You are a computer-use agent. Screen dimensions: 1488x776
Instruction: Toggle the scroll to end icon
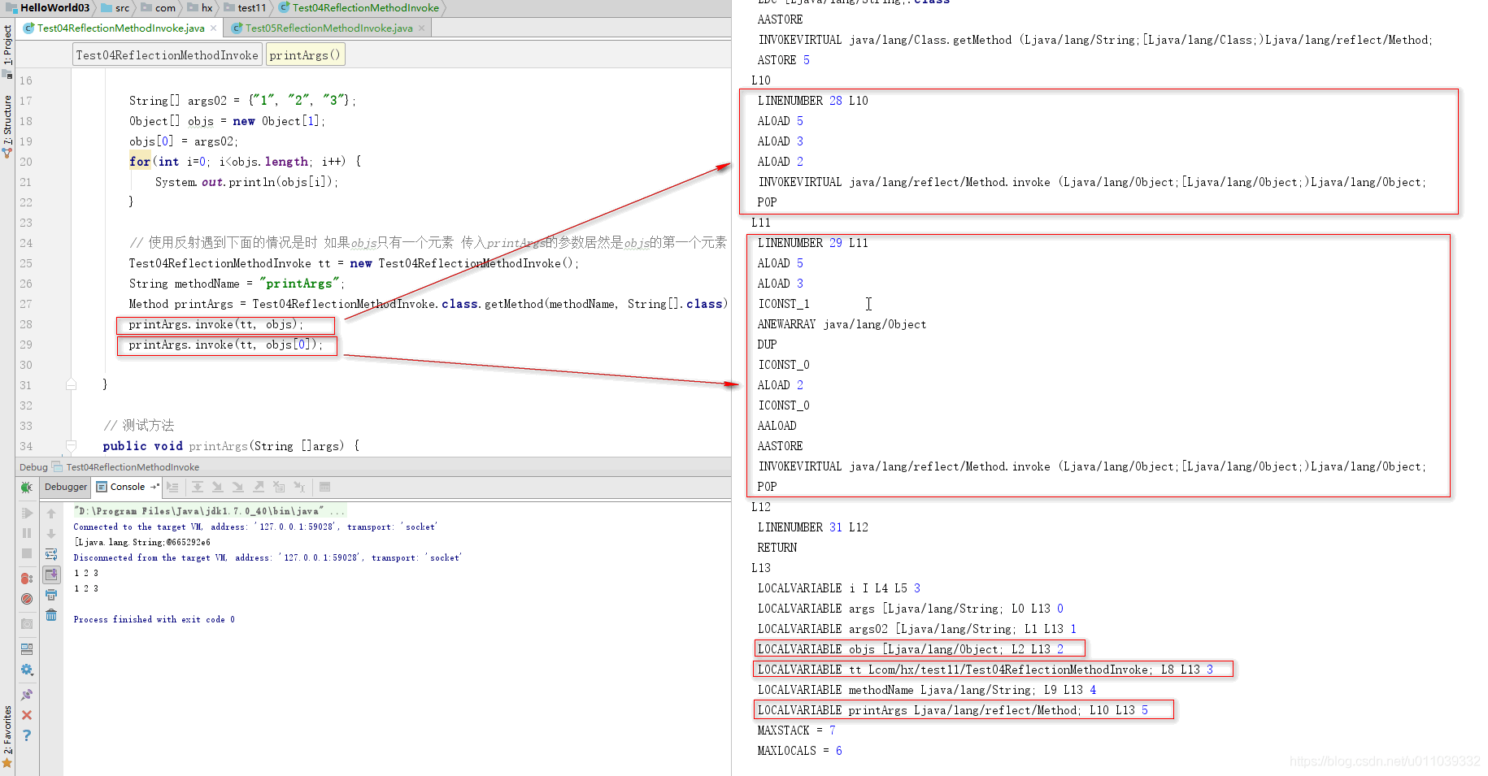point(51,574)
